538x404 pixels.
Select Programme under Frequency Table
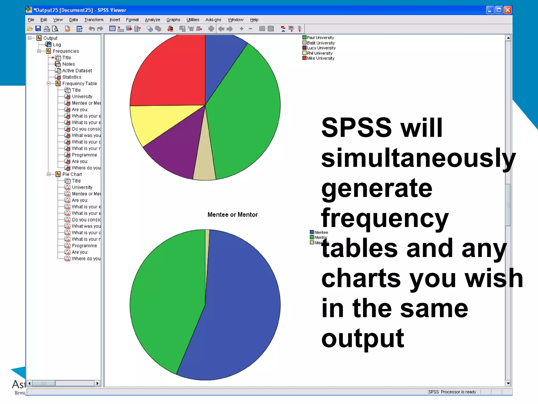tap(84, 155)
